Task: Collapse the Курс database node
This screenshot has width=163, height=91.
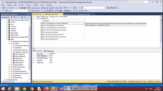Action: click(7, 39)
